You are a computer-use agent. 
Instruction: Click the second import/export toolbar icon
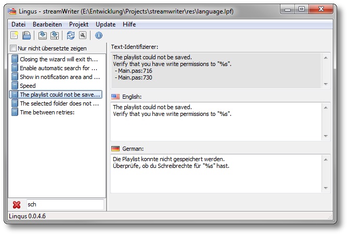(55, 35)
